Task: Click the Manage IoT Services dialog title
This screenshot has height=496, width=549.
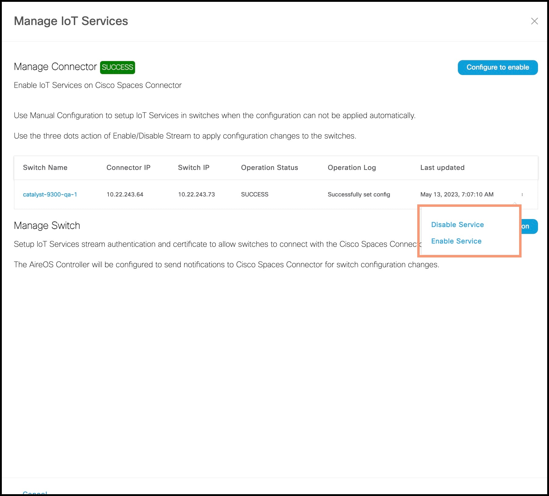Action: pyautogui.click(x=71, y=21)
